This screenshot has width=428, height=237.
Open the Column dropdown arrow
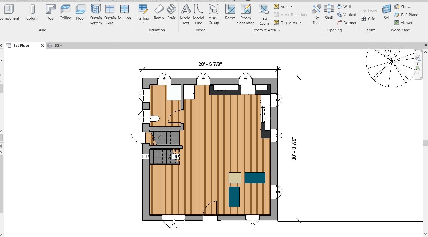click(x=33, y=22)
